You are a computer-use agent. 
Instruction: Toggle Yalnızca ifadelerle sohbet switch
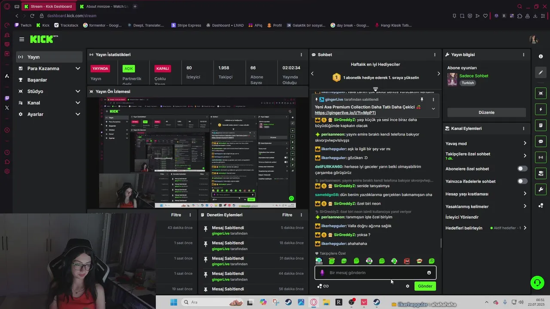coord(522,181)
